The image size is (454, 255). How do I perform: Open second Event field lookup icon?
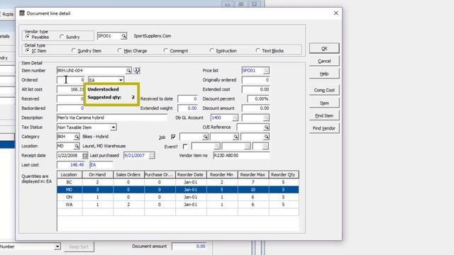[x=247, y=147]
